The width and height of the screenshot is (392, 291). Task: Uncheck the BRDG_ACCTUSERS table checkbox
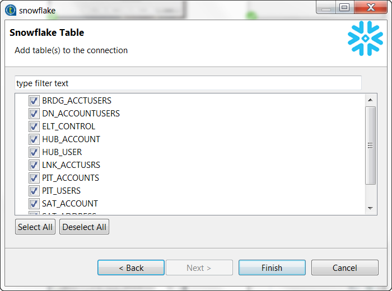pos(34,101)
